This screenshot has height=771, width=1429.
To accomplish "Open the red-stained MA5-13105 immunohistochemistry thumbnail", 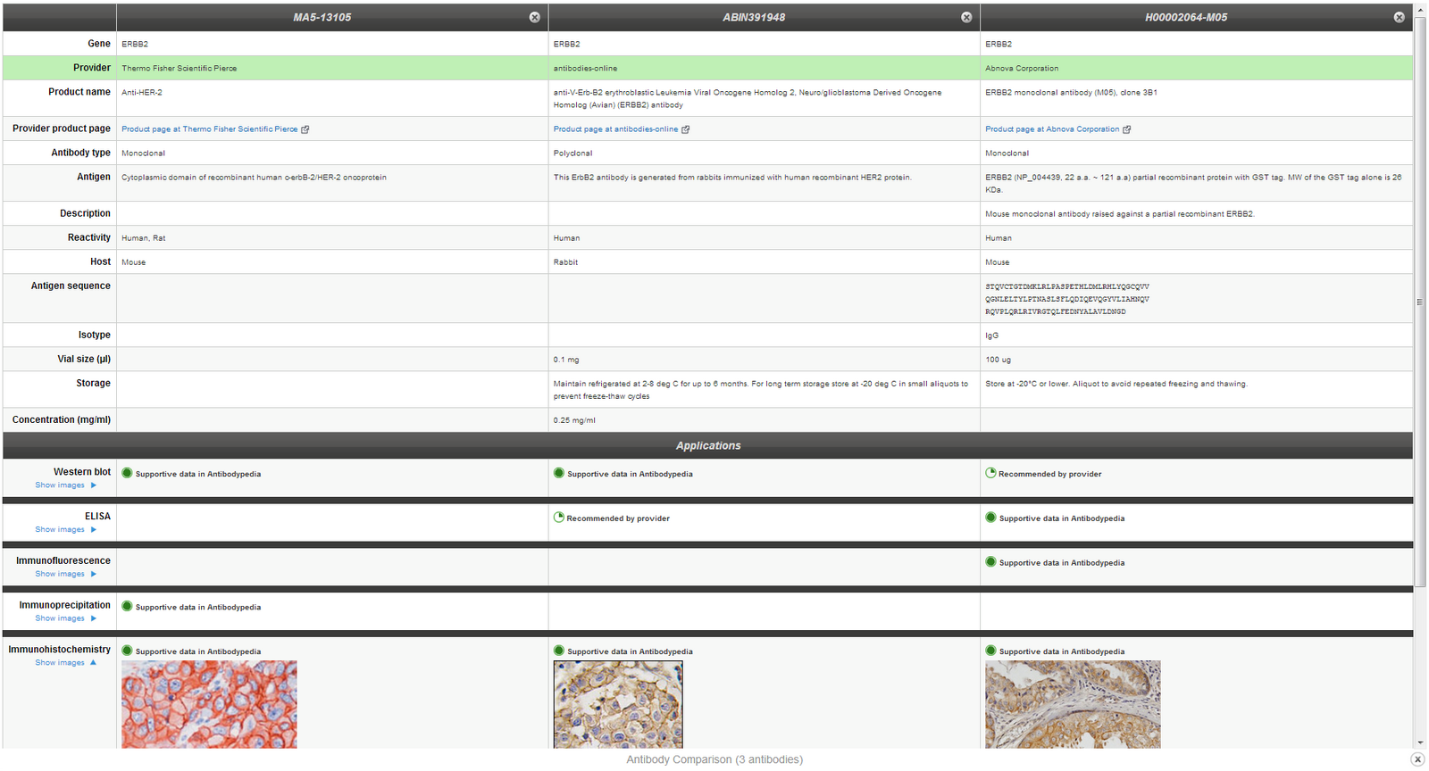I will coord(209,704).
